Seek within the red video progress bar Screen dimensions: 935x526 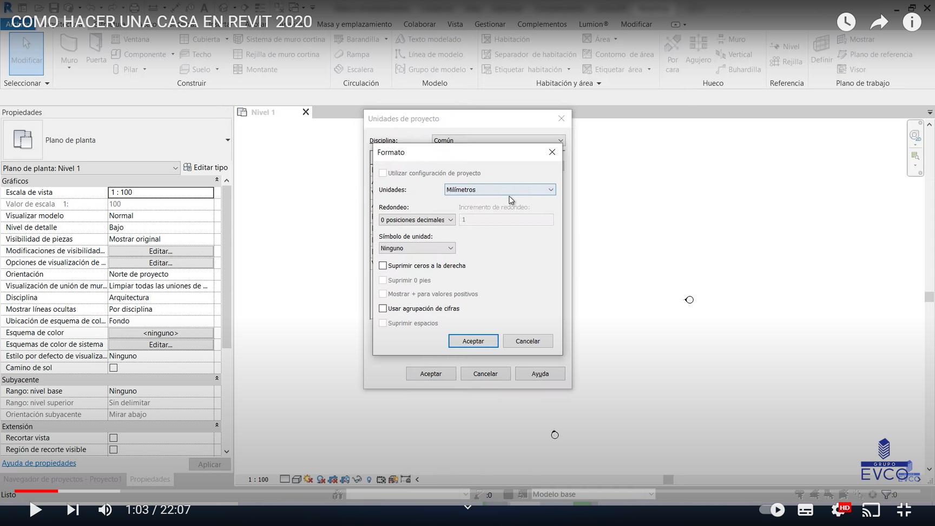pyautogui.click(x=36, y=491)
